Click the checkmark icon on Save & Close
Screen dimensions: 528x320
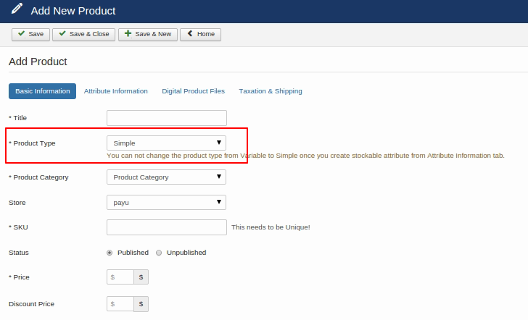coord(62,34)
